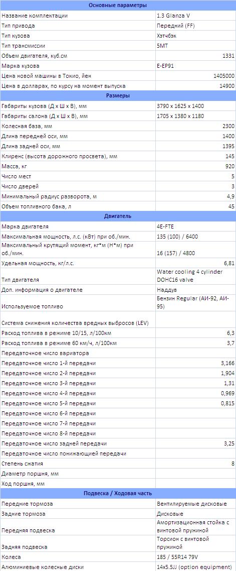Click the 'Размеры' section header
Screen dimensions: 236x571
(x=118, y=96)
